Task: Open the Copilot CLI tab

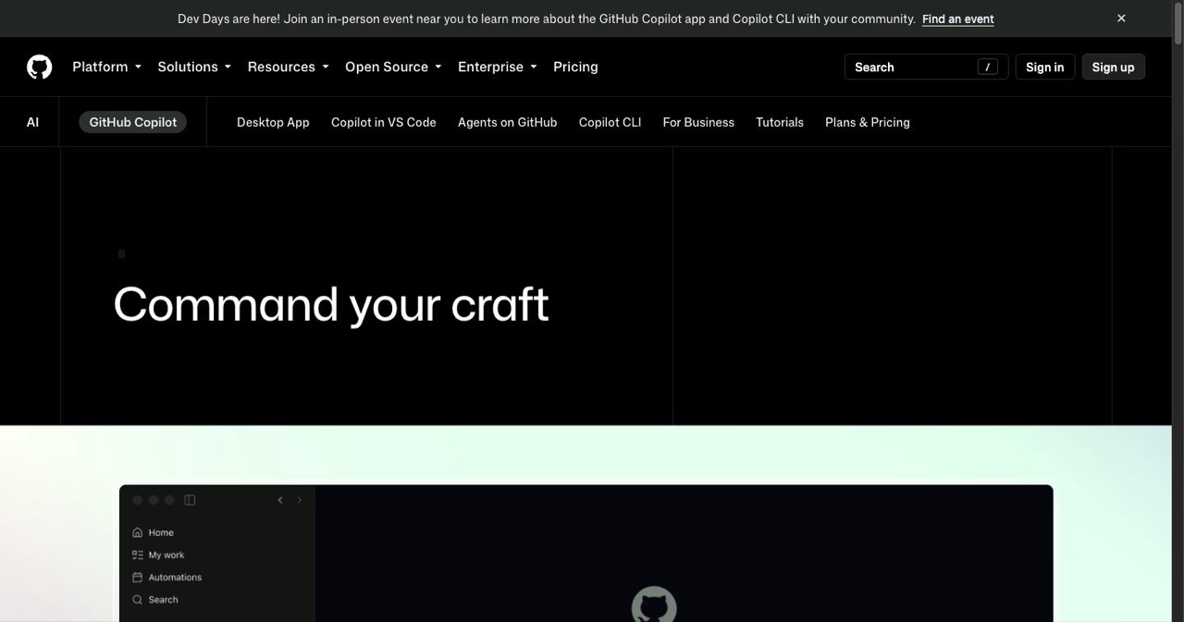Action: (610, 122)
